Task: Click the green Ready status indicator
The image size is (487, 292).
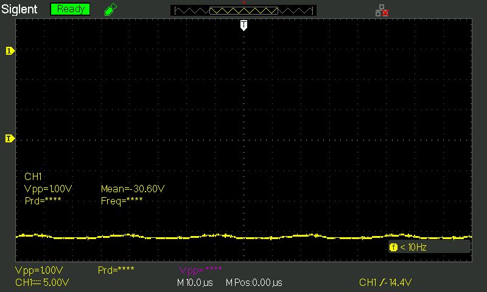Action: click(x=70, y=9)
